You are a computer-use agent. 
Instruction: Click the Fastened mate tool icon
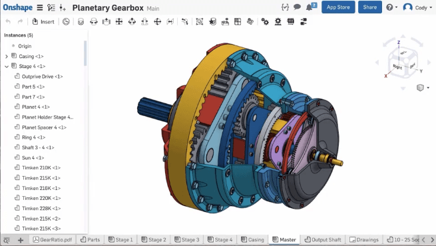tap(81, 21)
